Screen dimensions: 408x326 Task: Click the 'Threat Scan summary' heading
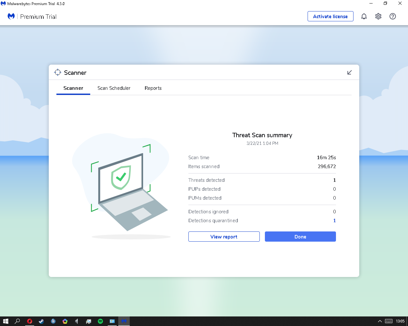[262, 135]
